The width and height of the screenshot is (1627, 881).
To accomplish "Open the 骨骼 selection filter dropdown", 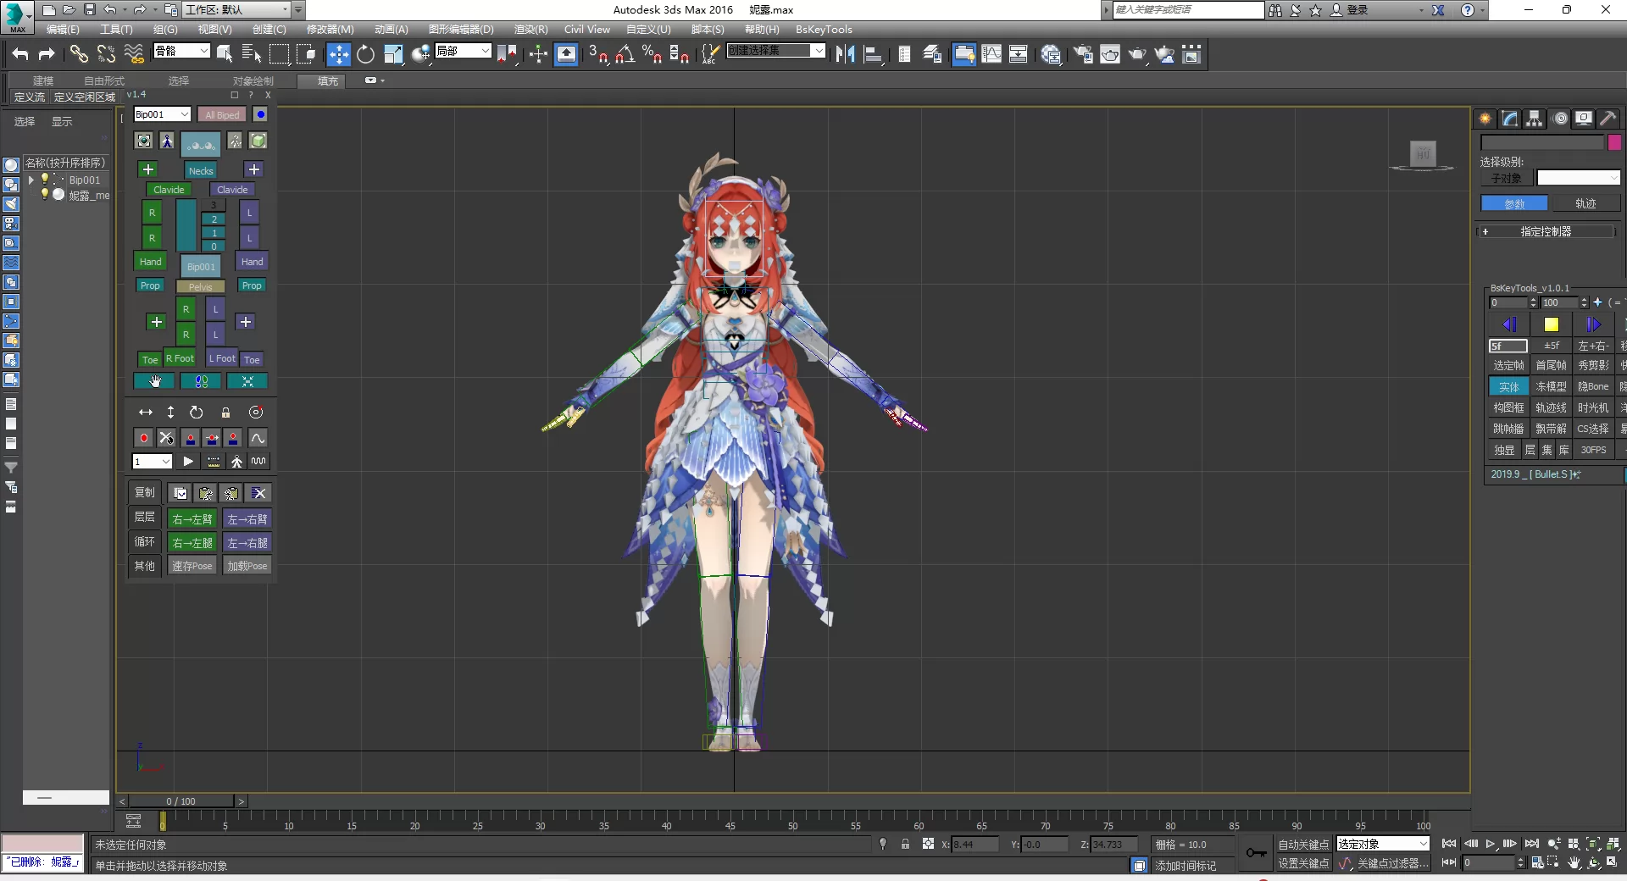I will click(181, 51).
